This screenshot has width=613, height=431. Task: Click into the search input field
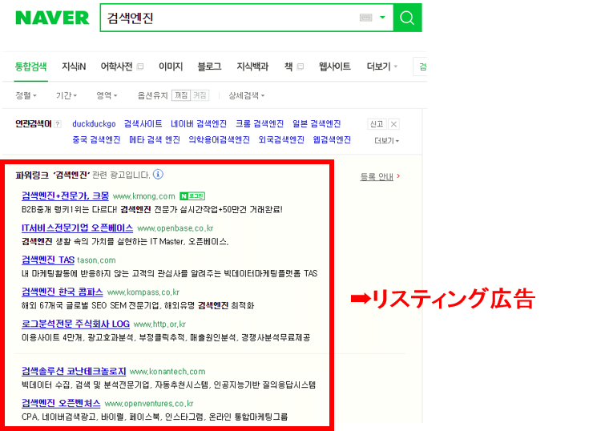[x=228, y=18]
